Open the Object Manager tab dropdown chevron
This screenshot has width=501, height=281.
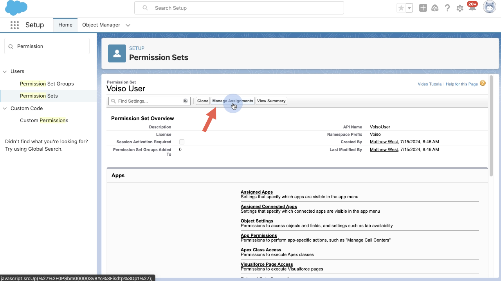point(128,25)
